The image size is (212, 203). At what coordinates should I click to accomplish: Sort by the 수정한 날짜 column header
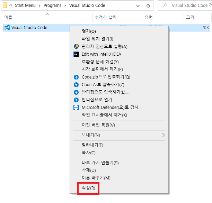click(x=106, y=17)
